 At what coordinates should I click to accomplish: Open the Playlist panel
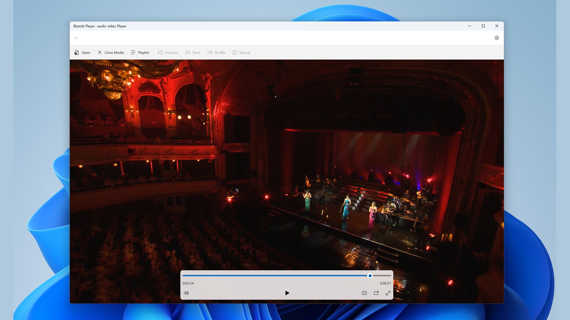point(140,52)
